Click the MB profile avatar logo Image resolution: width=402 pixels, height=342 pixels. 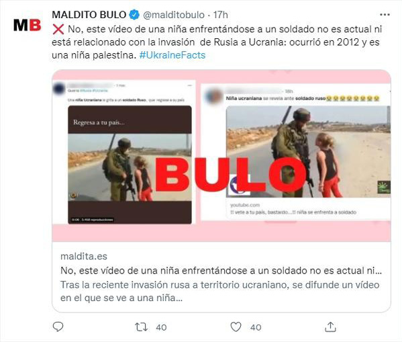[x=27, y=25]
